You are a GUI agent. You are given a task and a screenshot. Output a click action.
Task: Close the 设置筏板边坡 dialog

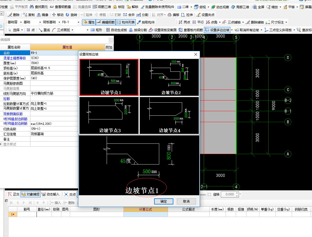[196, 54]
